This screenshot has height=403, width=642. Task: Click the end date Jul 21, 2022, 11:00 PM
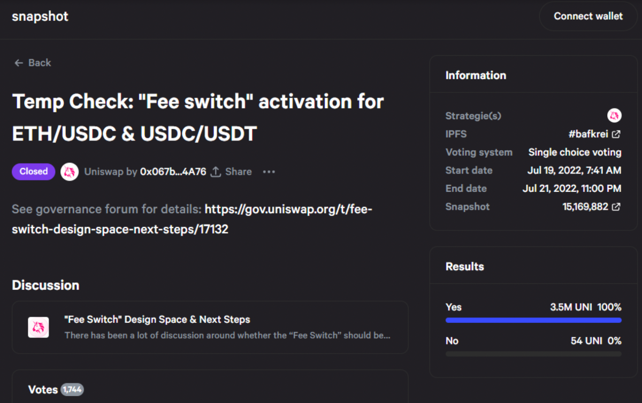coord(572,188)
